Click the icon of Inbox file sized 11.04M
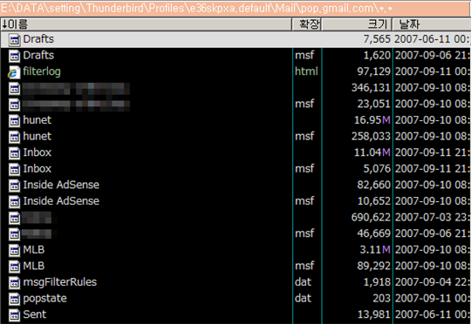 [14, 153]
